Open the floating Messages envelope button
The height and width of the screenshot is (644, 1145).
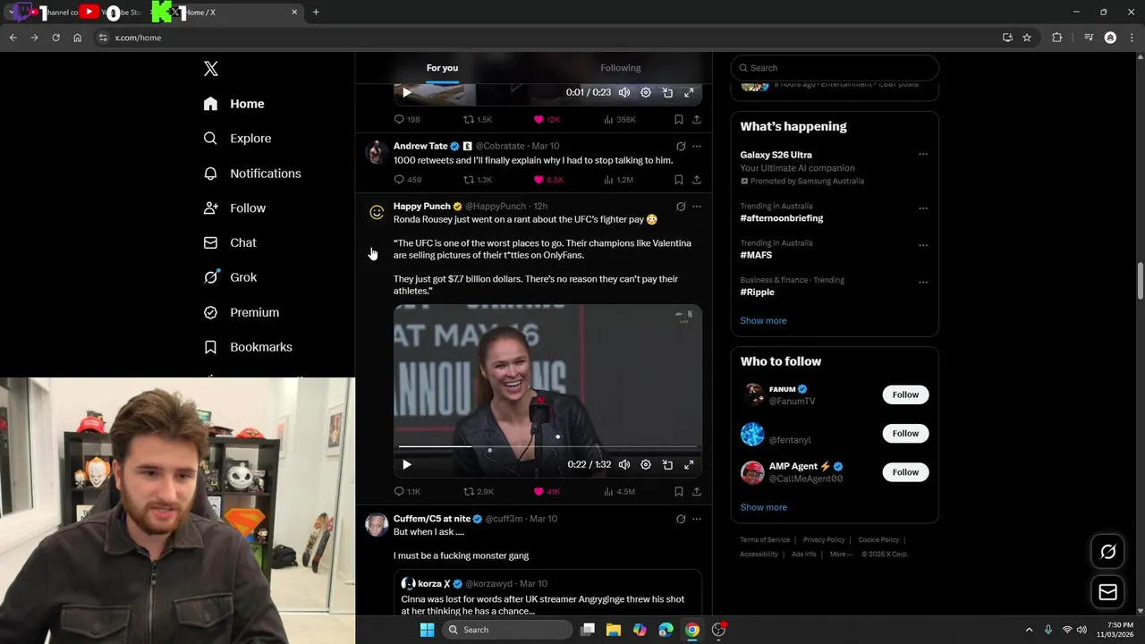pyautogui.click(x=1107, y=592)
